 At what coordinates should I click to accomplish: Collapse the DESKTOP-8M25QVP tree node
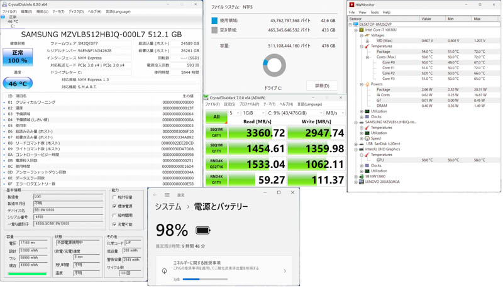coord(350,25)
